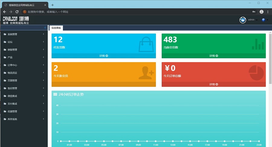Click the browser forward arrow
Screen dimensions: 272x147
tap(11, 12)
